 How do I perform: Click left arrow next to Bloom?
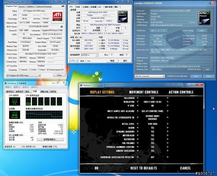pos(138,128)
